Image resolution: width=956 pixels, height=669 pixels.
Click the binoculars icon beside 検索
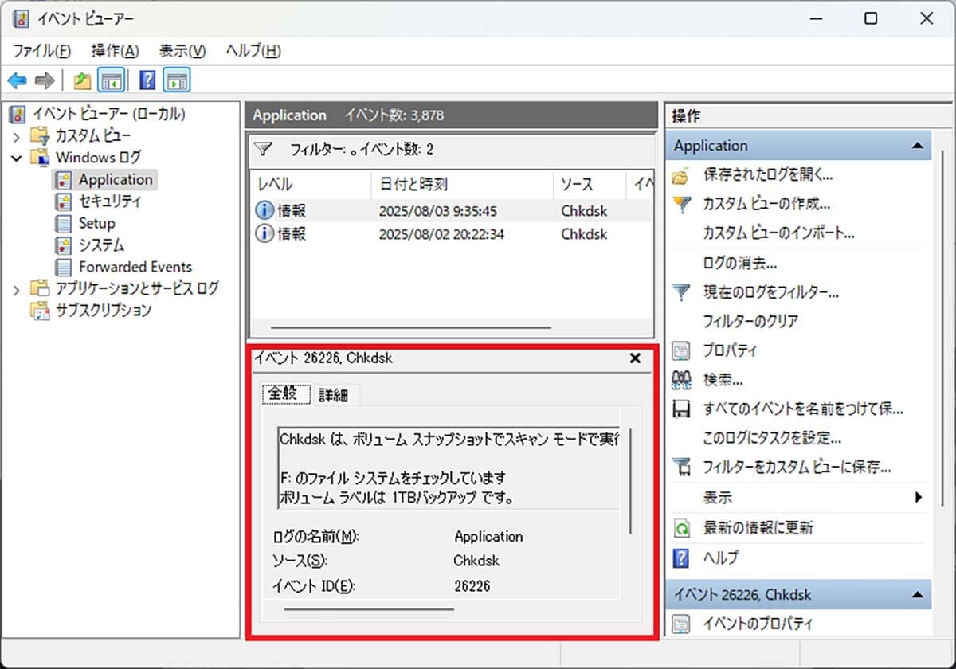[680, 381]
